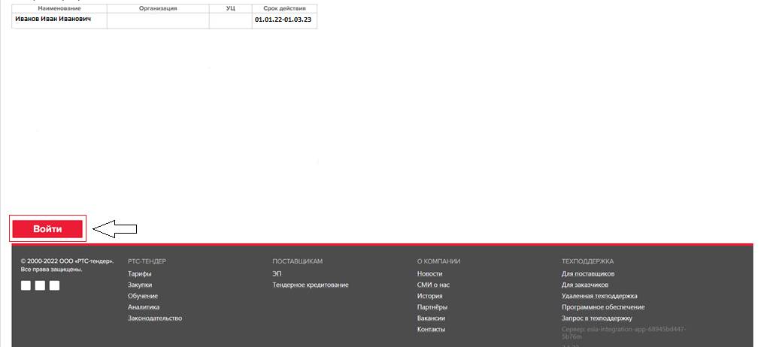Open Для поставщиков support link
The width and height of the screenshot is (764, 347).
click(x=588, y=274)
